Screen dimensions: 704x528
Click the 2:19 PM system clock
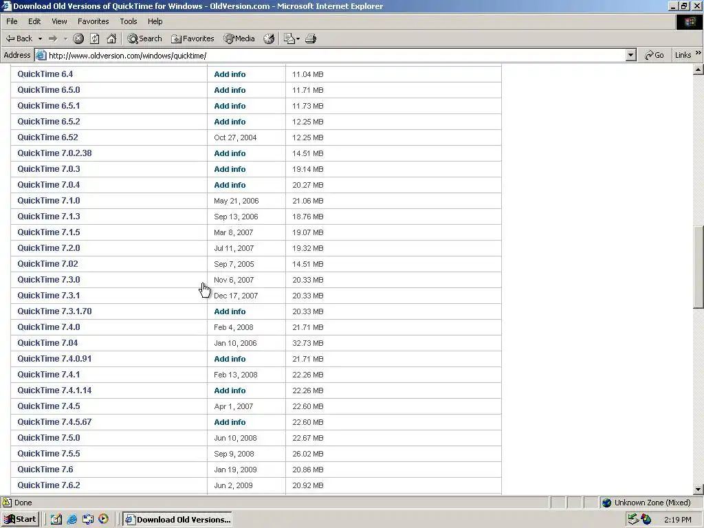(677, 520)
